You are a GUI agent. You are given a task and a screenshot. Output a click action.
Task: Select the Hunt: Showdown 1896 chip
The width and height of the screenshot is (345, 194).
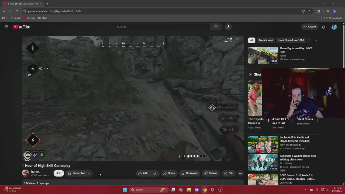pyautogui.click(x=291, y=40)
